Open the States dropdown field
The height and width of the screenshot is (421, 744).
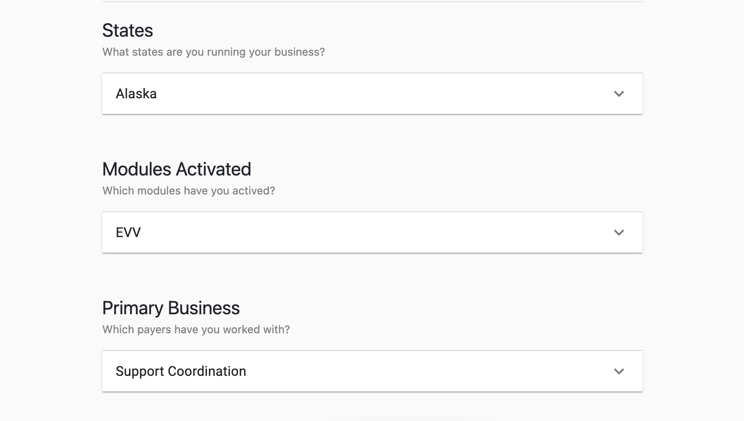click(x=372, y=94)
